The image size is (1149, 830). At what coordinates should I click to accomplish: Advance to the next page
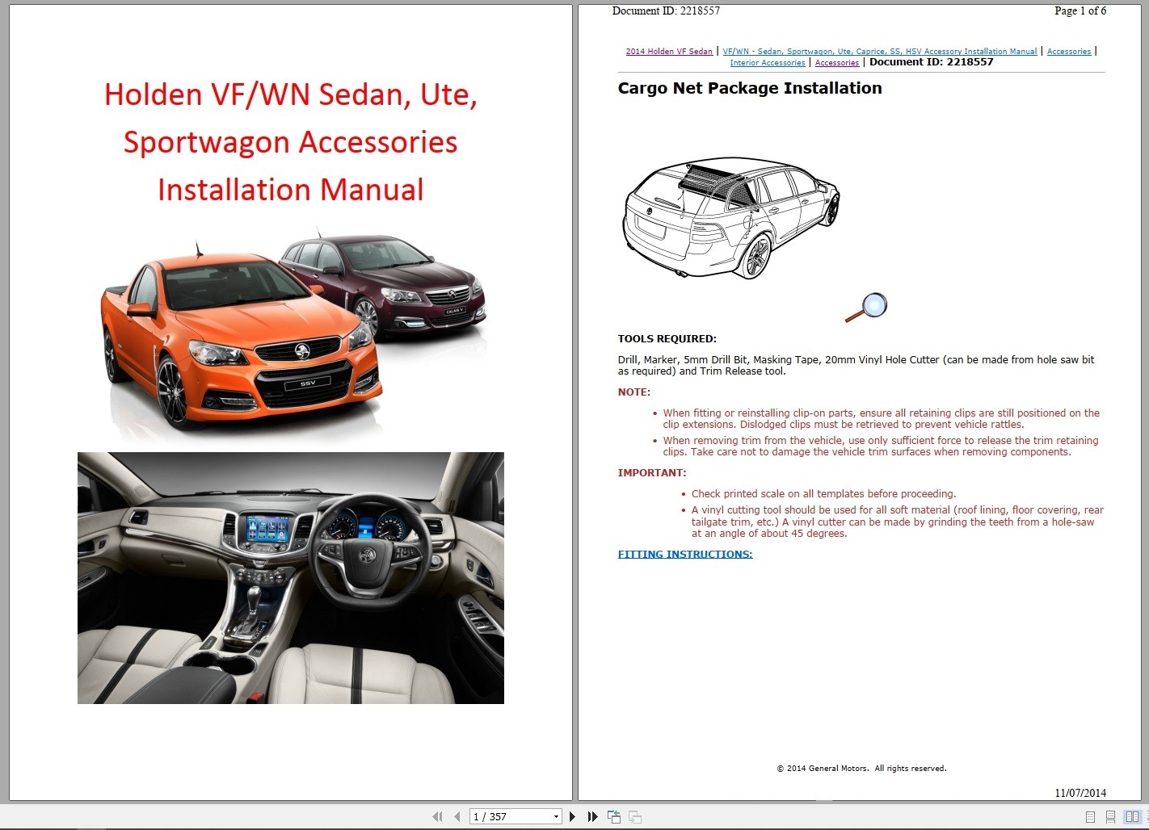pos(572,816)
